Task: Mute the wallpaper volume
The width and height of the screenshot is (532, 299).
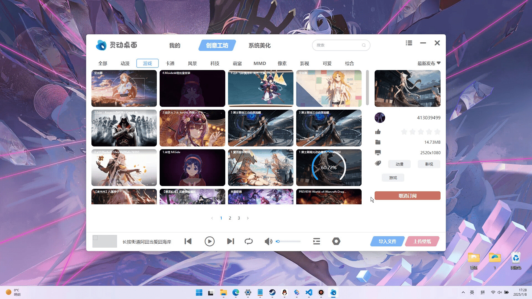Action: click(268, 241)
